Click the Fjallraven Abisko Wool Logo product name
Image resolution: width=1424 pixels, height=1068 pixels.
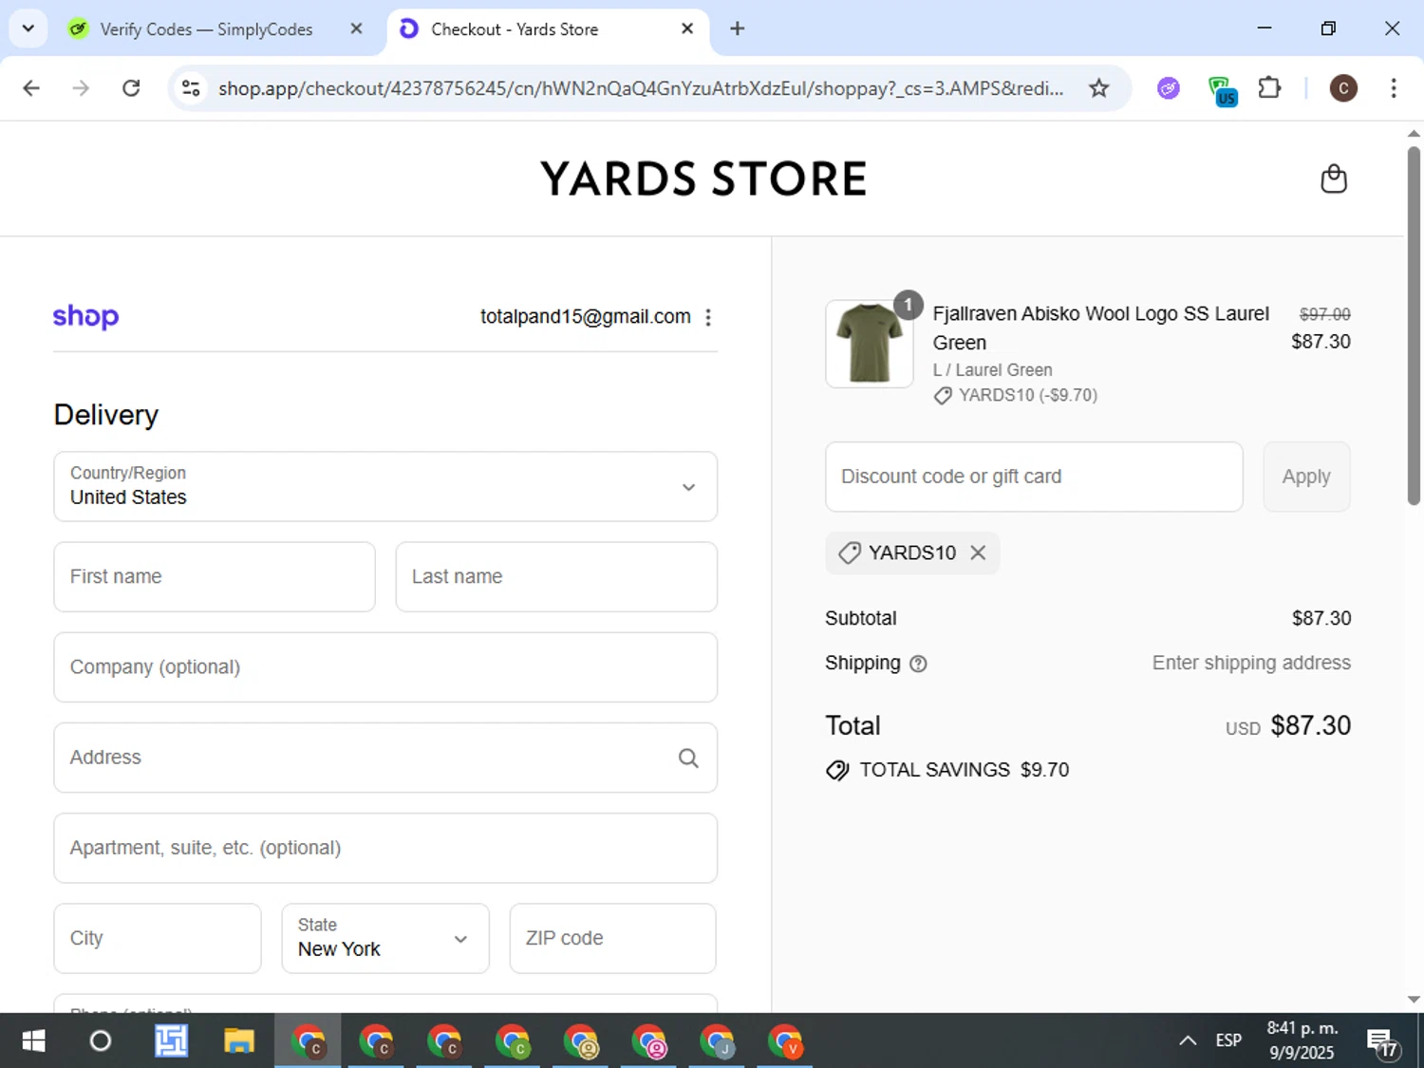(x=1100, y=328)
